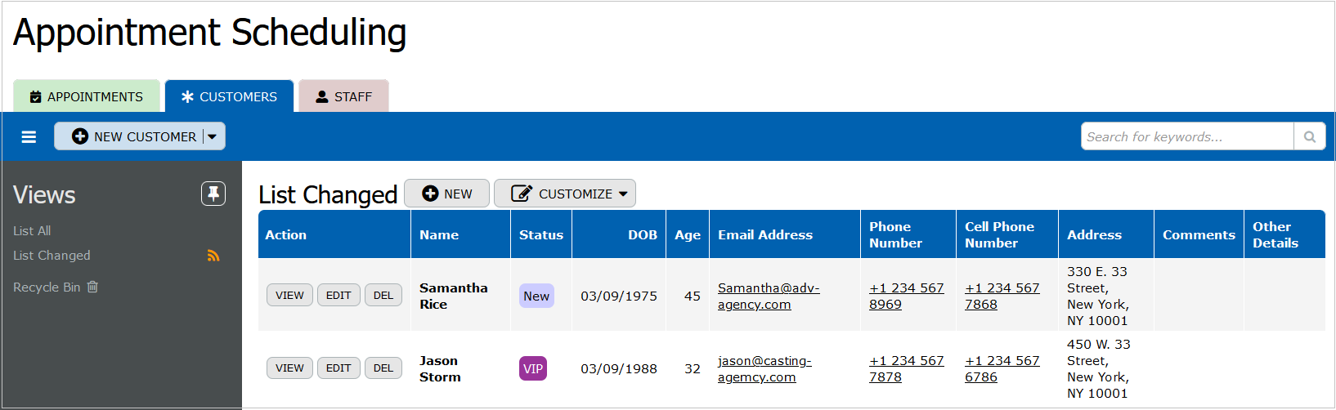Type in the Search for keywords field
Viewport: 1336px width, 410px height.
pyautogui.click(x=1187, y=137)
